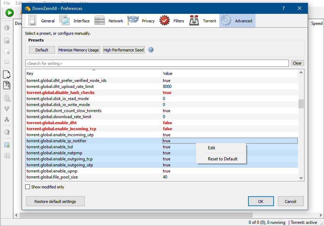Select torrent.global.file_pool_size row
The image size is (324, 226).
click(162, 177)
